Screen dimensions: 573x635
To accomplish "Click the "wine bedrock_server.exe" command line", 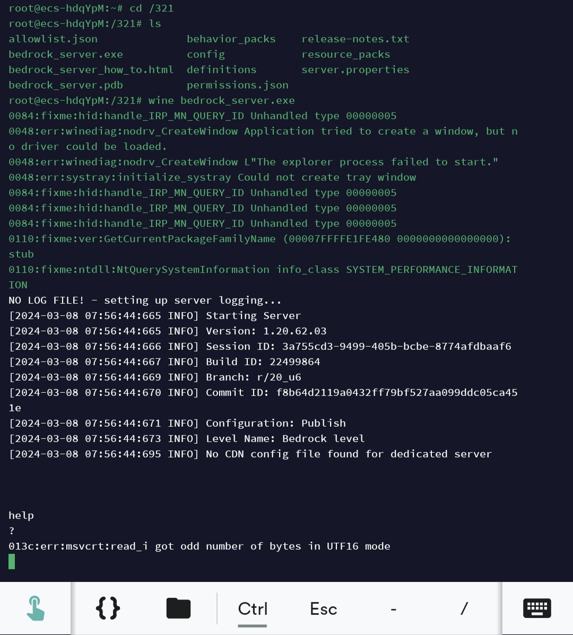I will click(221, 101).
